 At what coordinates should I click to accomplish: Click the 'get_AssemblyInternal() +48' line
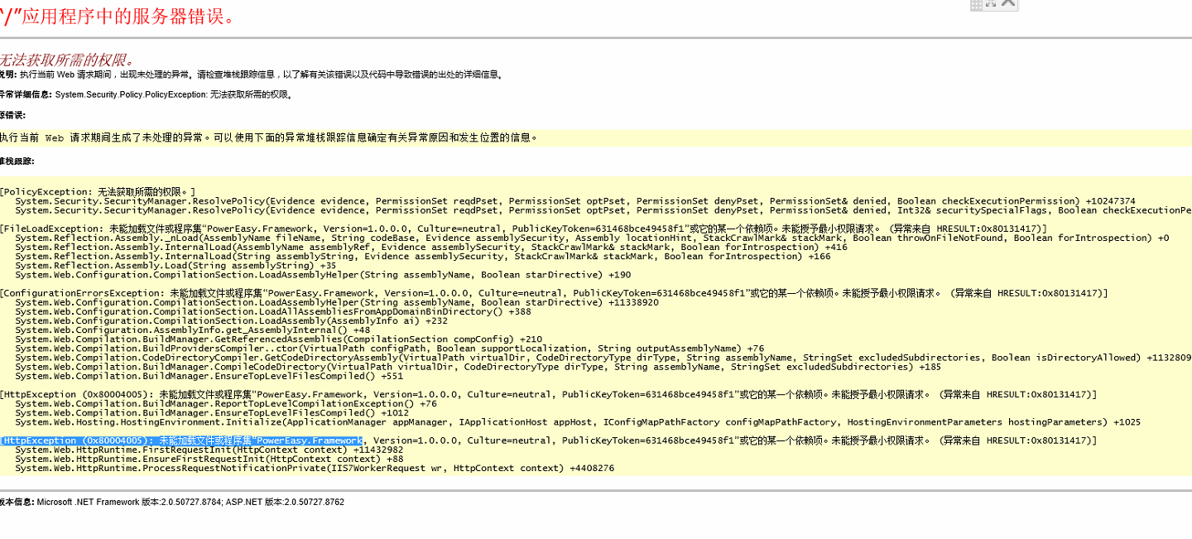(x=192, y=330)
